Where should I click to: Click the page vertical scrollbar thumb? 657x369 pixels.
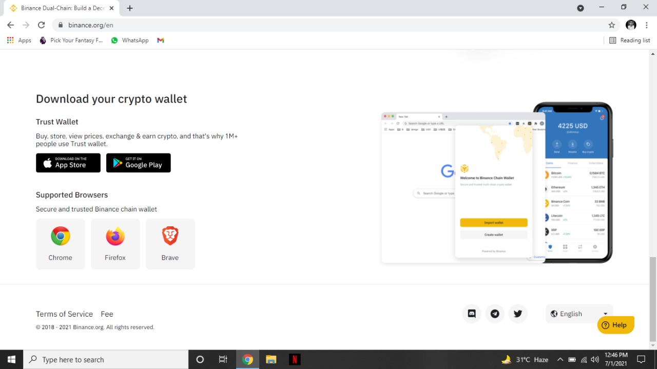click(653, 299)
